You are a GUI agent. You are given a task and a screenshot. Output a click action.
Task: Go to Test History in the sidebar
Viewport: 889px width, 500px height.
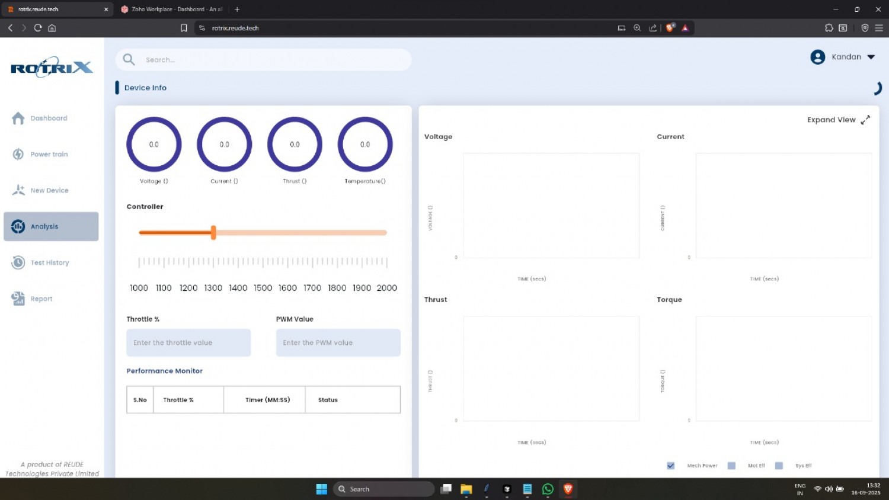pos(50,263)
